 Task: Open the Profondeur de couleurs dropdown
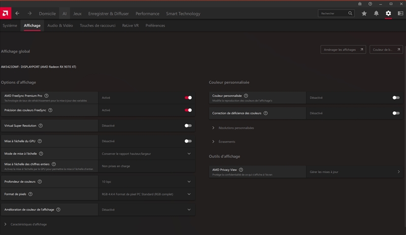[x=189, y=181]
